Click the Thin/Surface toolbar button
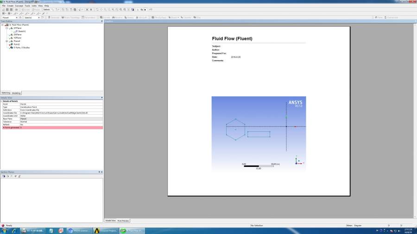417x234 pixels. [x=159, y=18]
